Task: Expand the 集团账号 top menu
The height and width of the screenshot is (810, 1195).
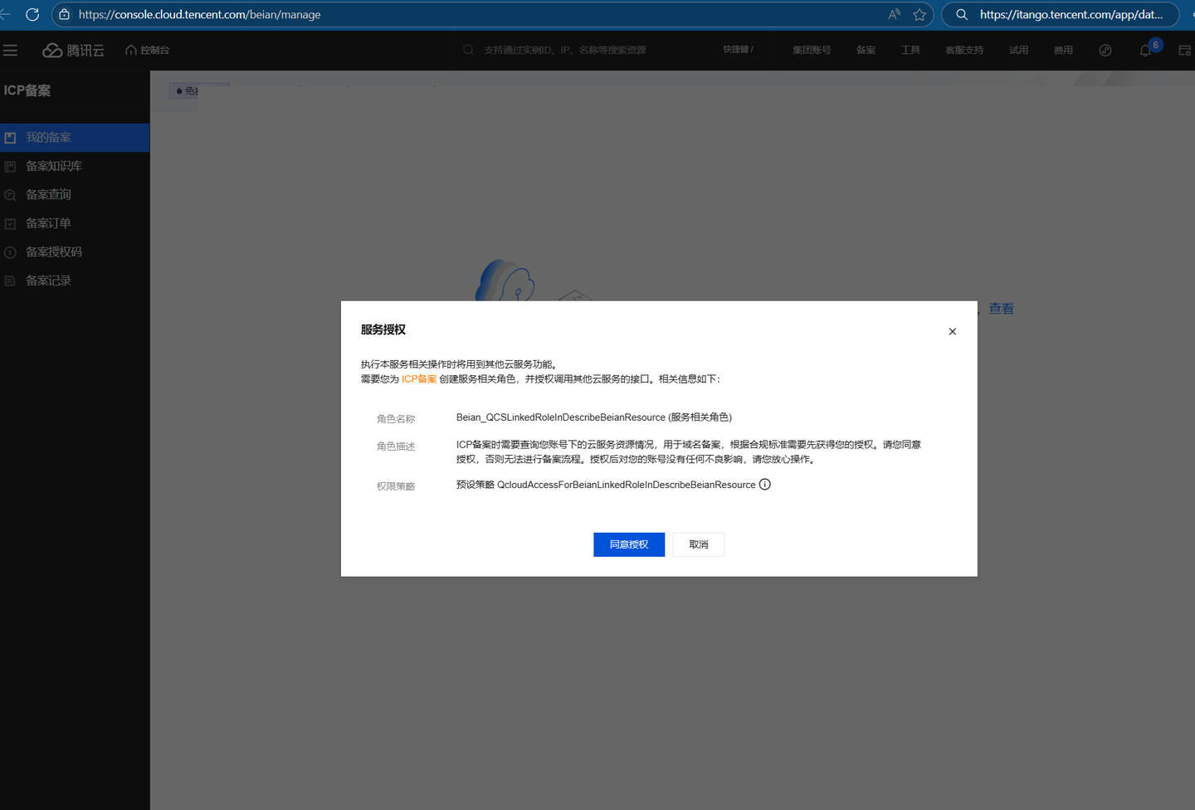Action: point(811,51)
